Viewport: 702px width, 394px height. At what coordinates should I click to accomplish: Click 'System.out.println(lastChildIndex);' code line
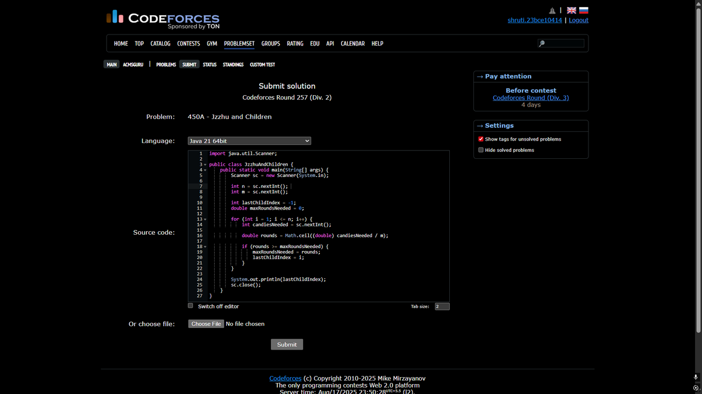pos(278,280)
